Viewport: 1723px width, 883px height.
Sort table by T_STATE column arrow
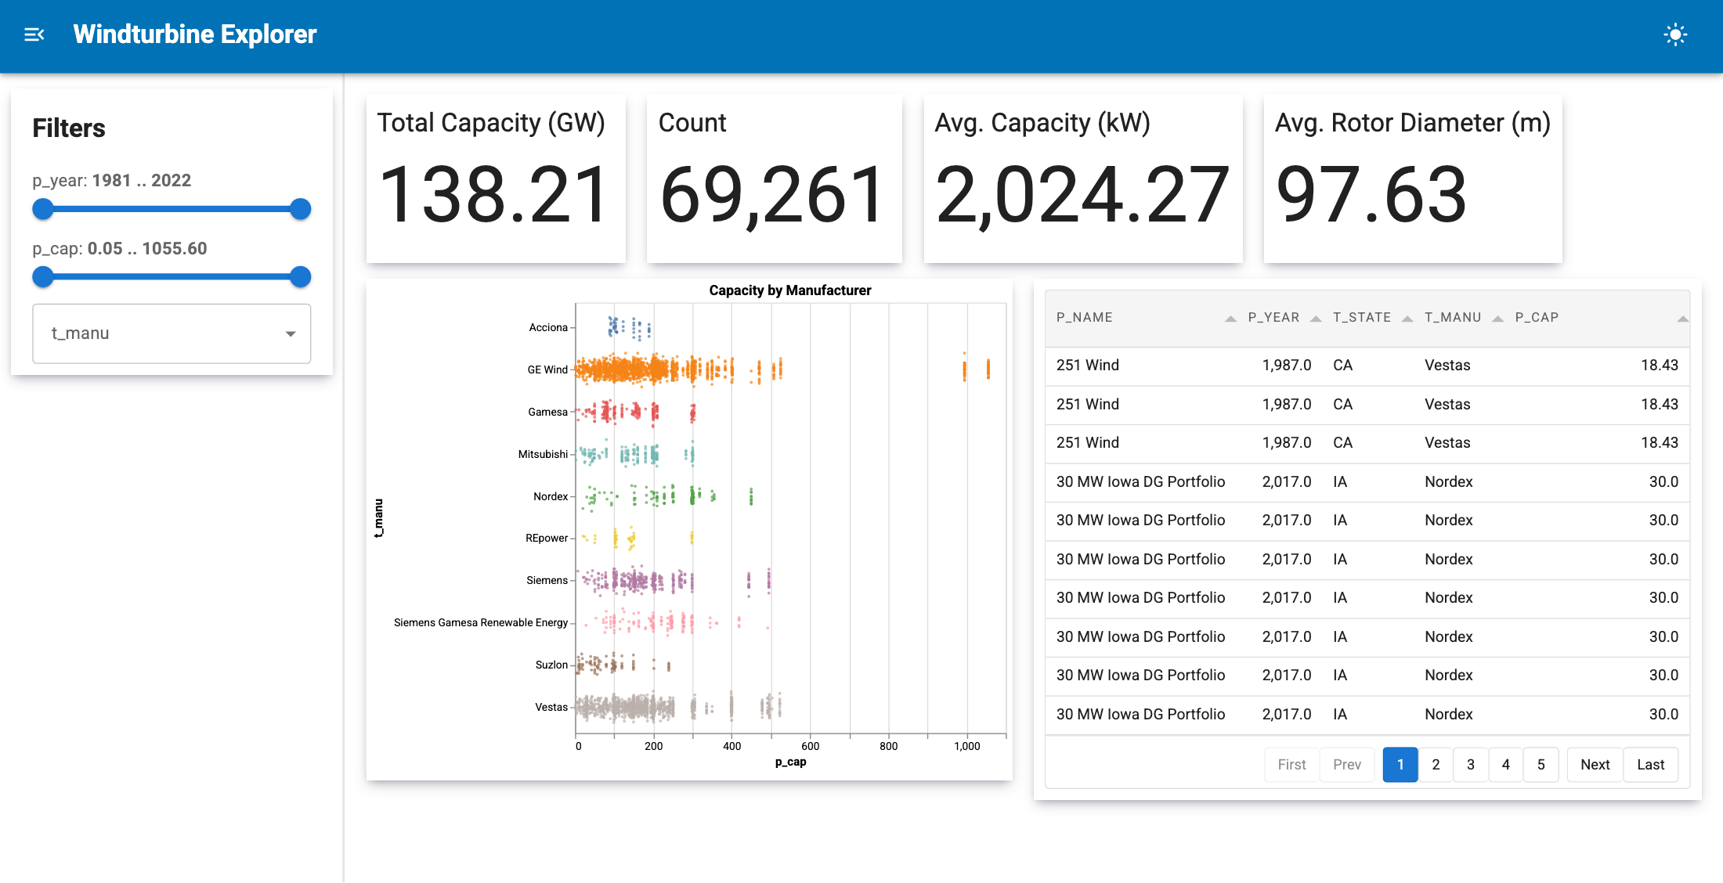click(x=1407, y=319)
